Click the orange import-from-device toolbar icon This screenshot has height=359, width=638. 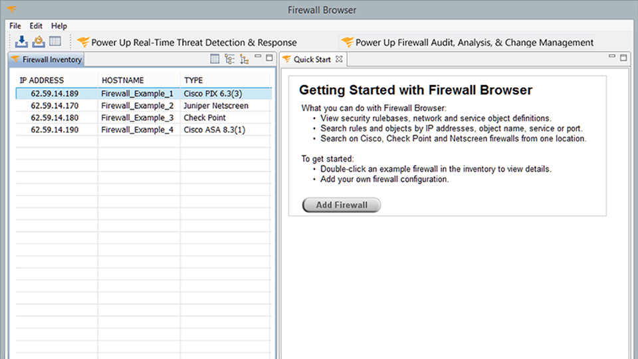(x=39, y=41)
